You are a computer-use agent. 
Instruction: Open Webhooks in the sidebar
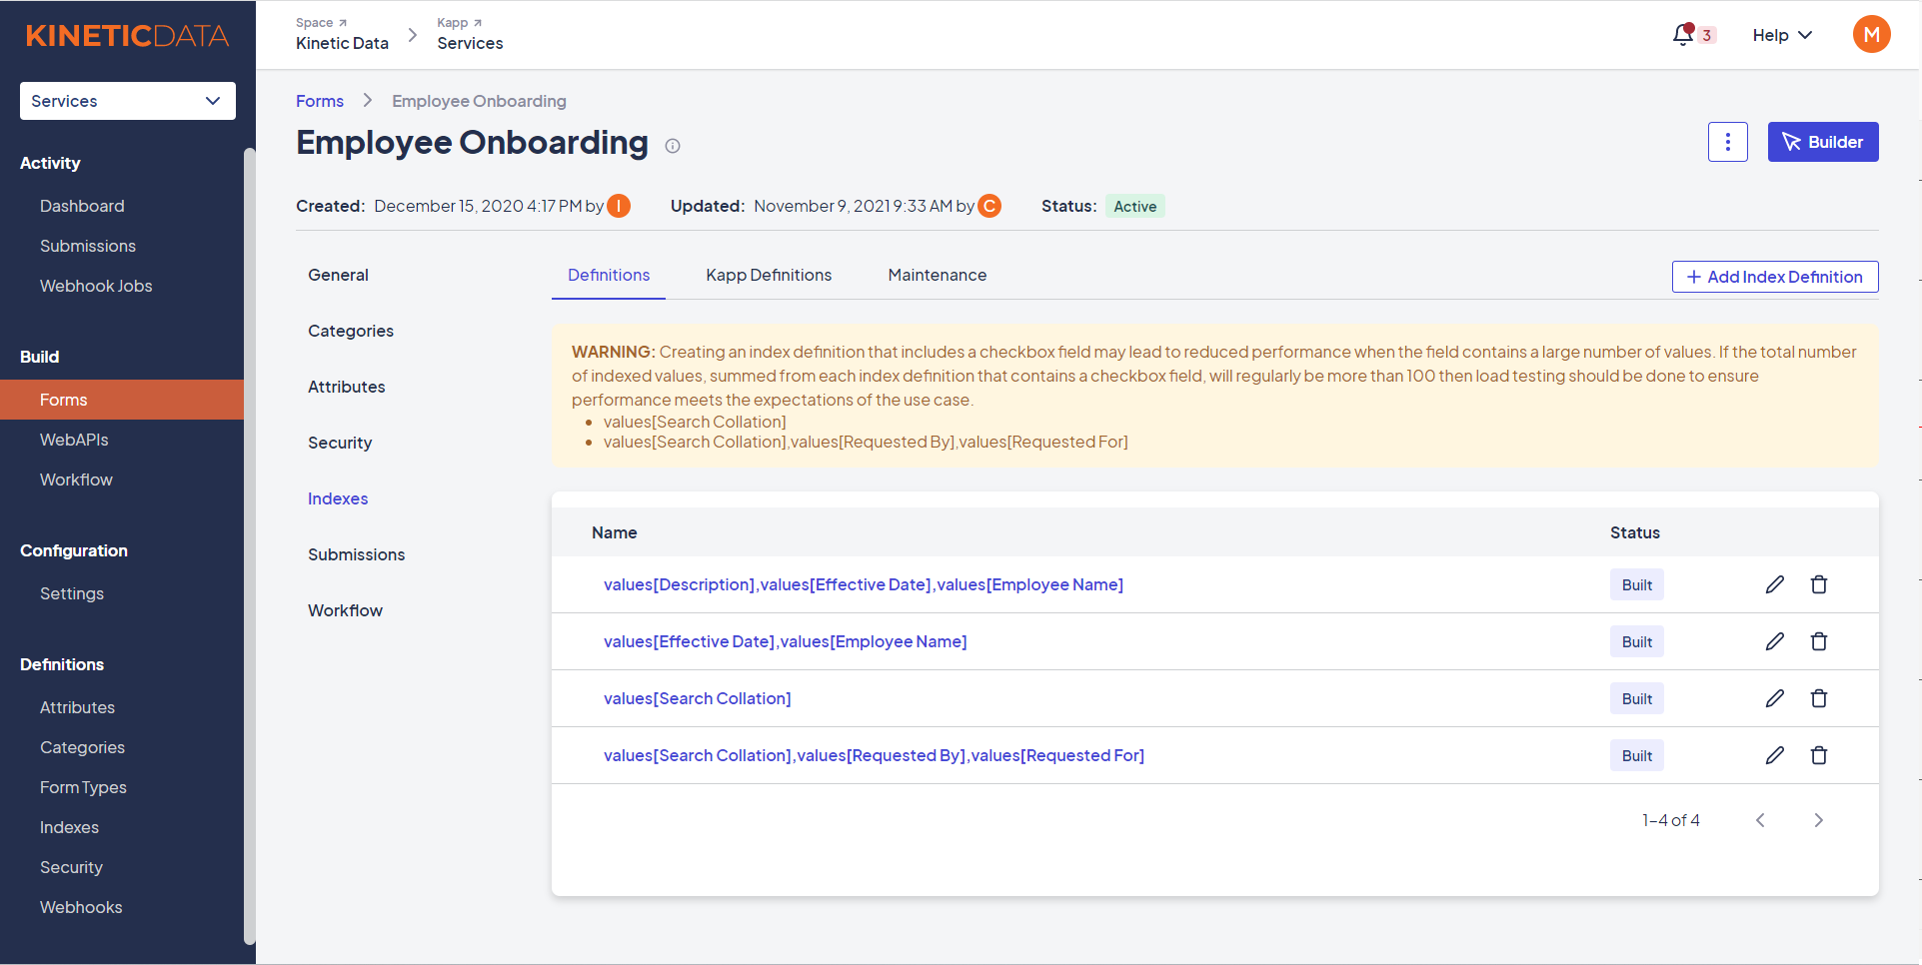coord(81,907)
